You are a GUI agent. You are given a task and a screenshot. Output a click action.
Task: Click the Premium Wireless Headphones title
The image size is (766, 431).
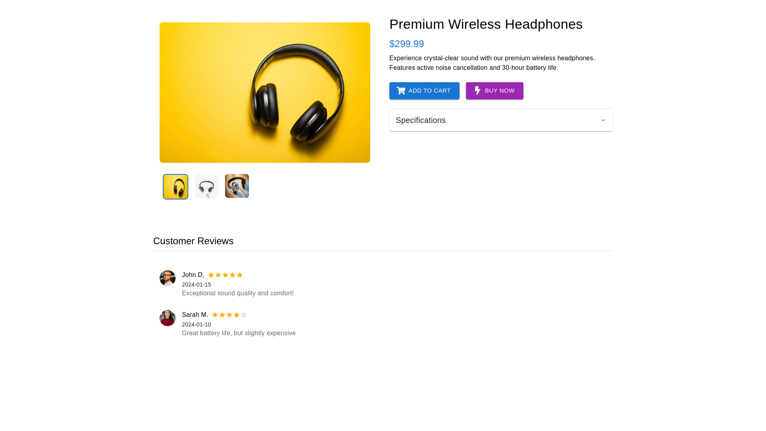pos(486,24)
